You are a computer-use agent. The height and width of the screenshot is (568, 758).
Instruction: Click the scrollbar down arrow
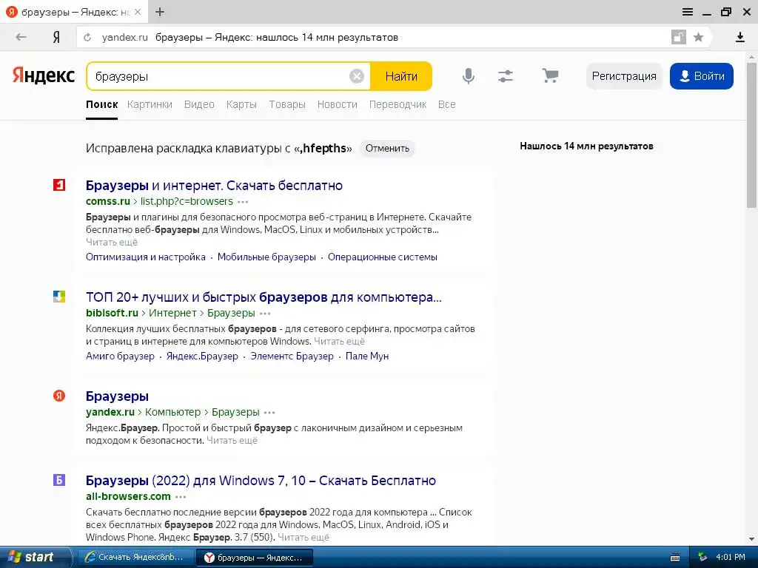click(751, 539)
